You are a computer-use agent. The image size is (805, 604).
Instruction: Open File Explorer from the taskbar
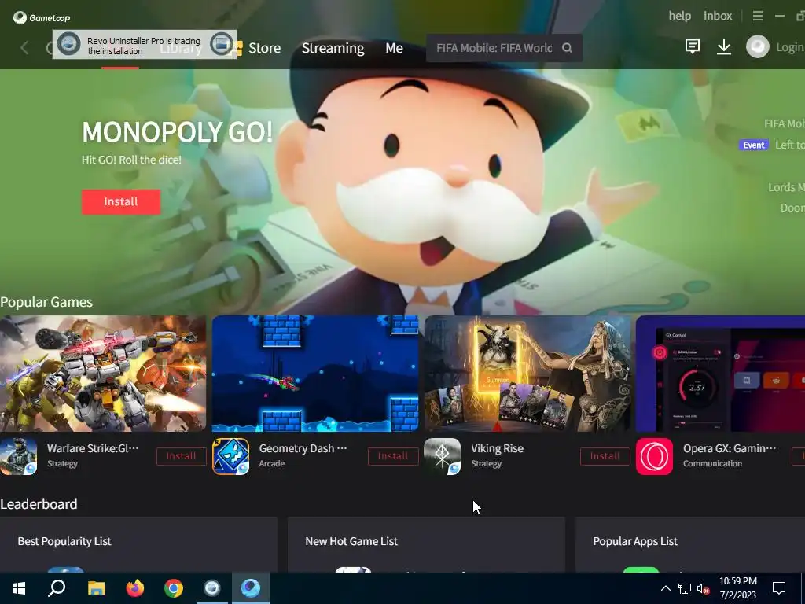(x=96, y=588)
